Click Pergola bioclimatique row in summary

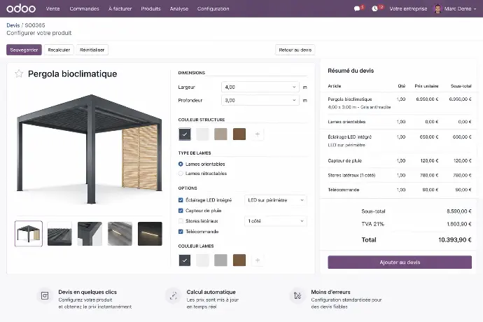(x=400, y=103)
